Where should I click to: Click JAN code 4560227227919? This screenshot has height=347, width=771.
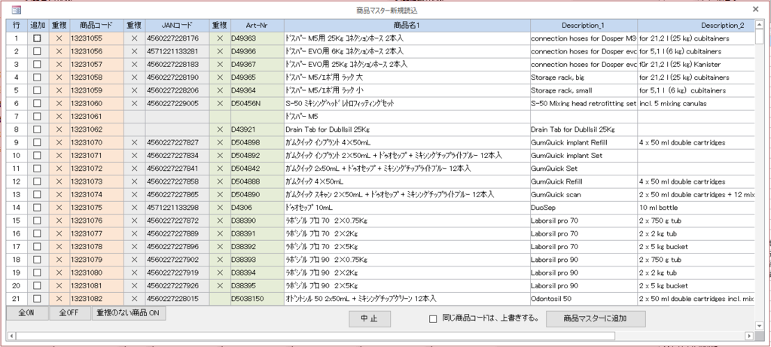[177, 272]
